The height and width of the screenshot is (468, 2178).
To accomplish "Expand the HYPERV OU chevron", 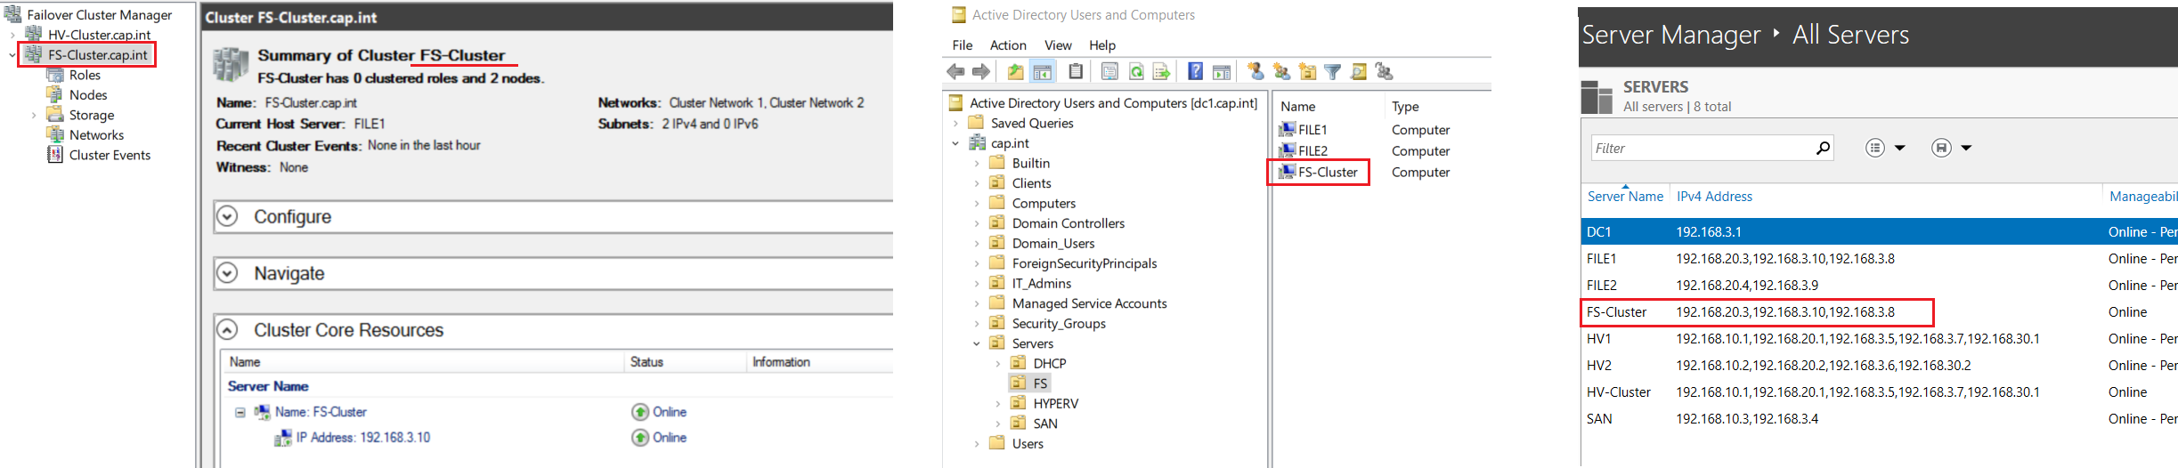I will coord(998,404).
